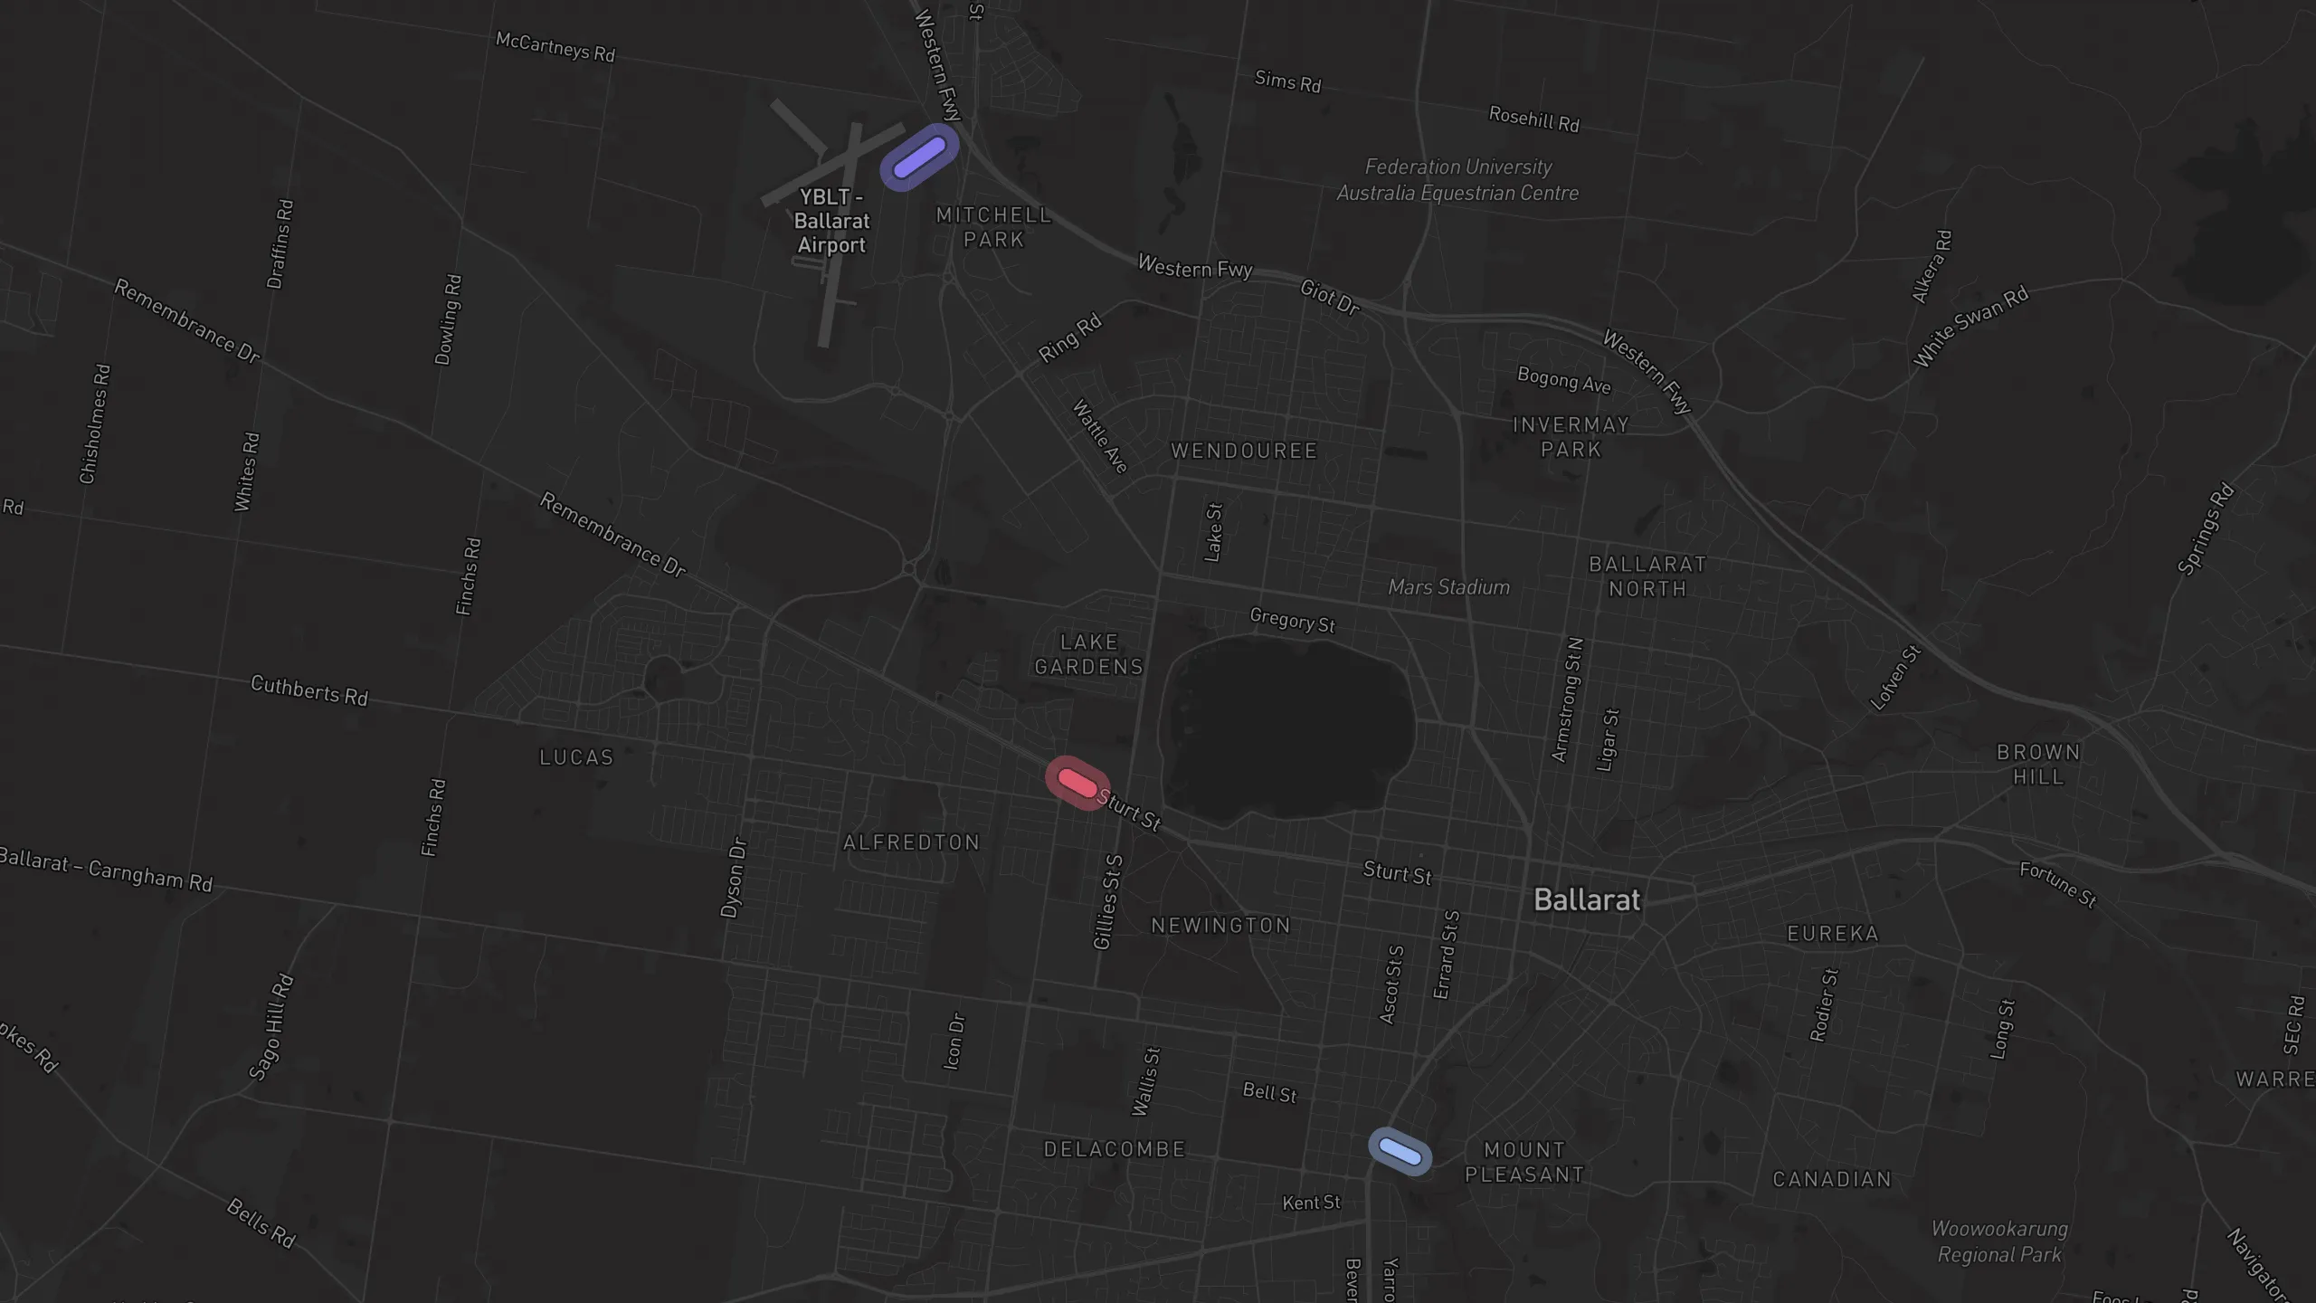Click the INVERMAY PARK label
This screenshot has width=2316, height=1303.
pos(1571,437)
